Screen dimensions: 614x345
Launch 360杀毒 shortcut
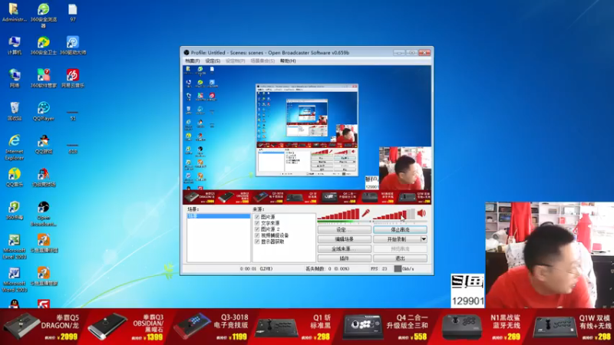pyautogui.click(x=14, y=210)
